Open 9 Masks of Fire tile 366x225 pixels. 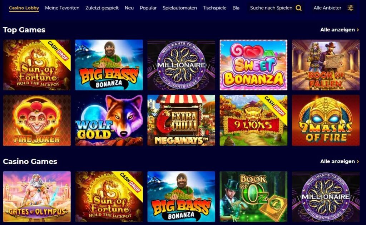(x=326, y=120)
